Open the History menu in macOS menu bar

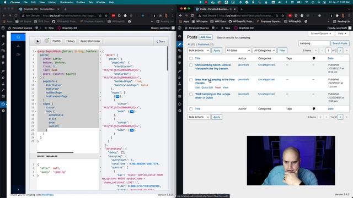tap(52, 2)
